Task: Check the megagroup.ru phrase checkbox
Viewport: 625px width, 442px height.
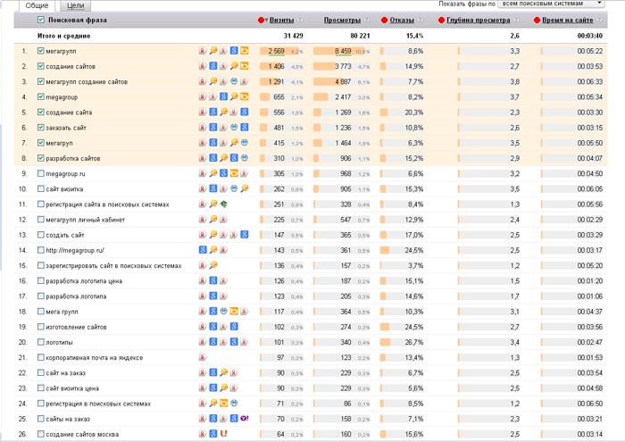Action: tap(41, 173)
